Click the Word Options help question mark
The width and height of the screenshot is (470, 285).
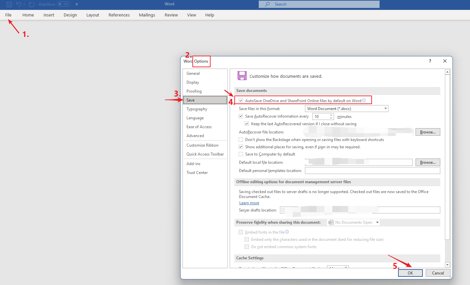click(x=430, y=61)
